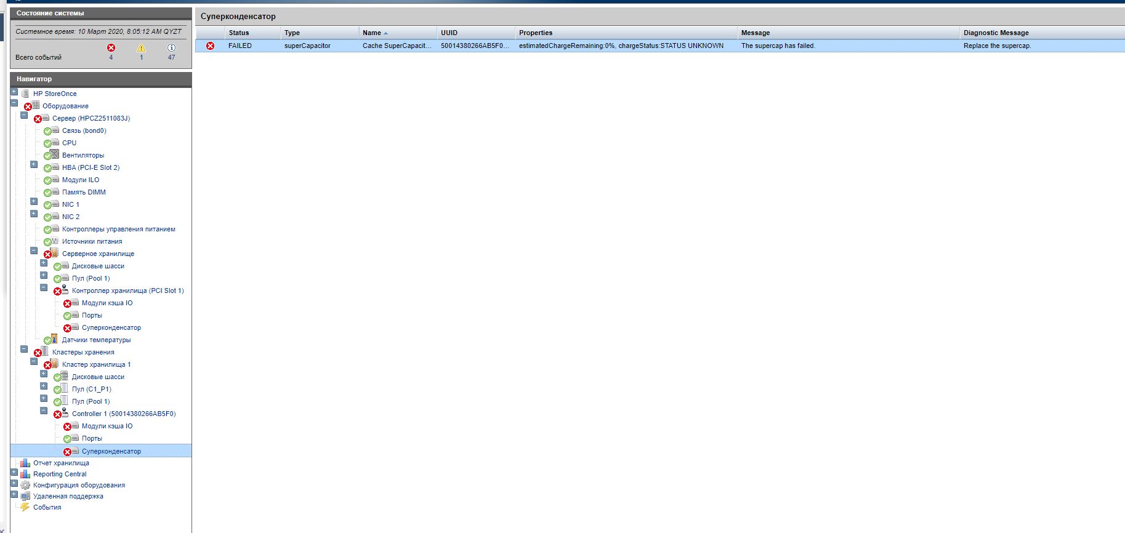Click the gear icon for Конфигурация оборудования
The width and height of the screenshot is (1125, 533).
[x=25, y=485]
